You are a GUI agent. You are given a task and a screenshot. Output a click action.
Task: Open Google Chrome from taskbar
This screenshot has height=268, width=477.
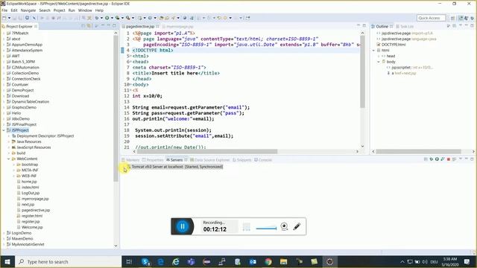coord(268,261)
